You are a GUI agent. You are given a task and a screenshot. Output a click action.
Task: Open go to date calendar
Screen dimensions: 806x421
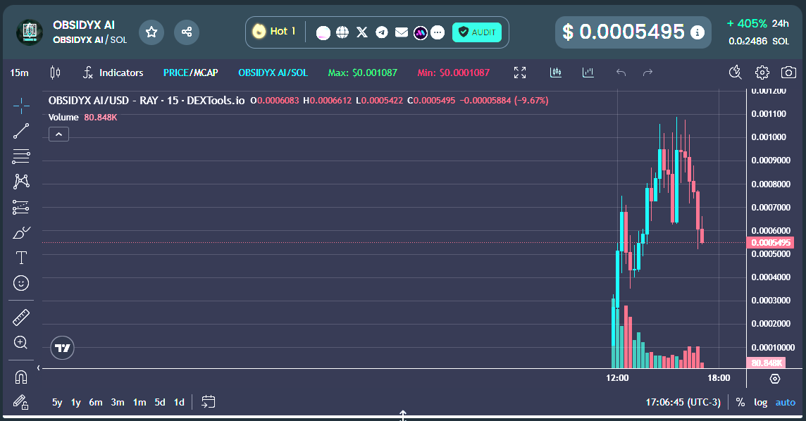[208, 401]
